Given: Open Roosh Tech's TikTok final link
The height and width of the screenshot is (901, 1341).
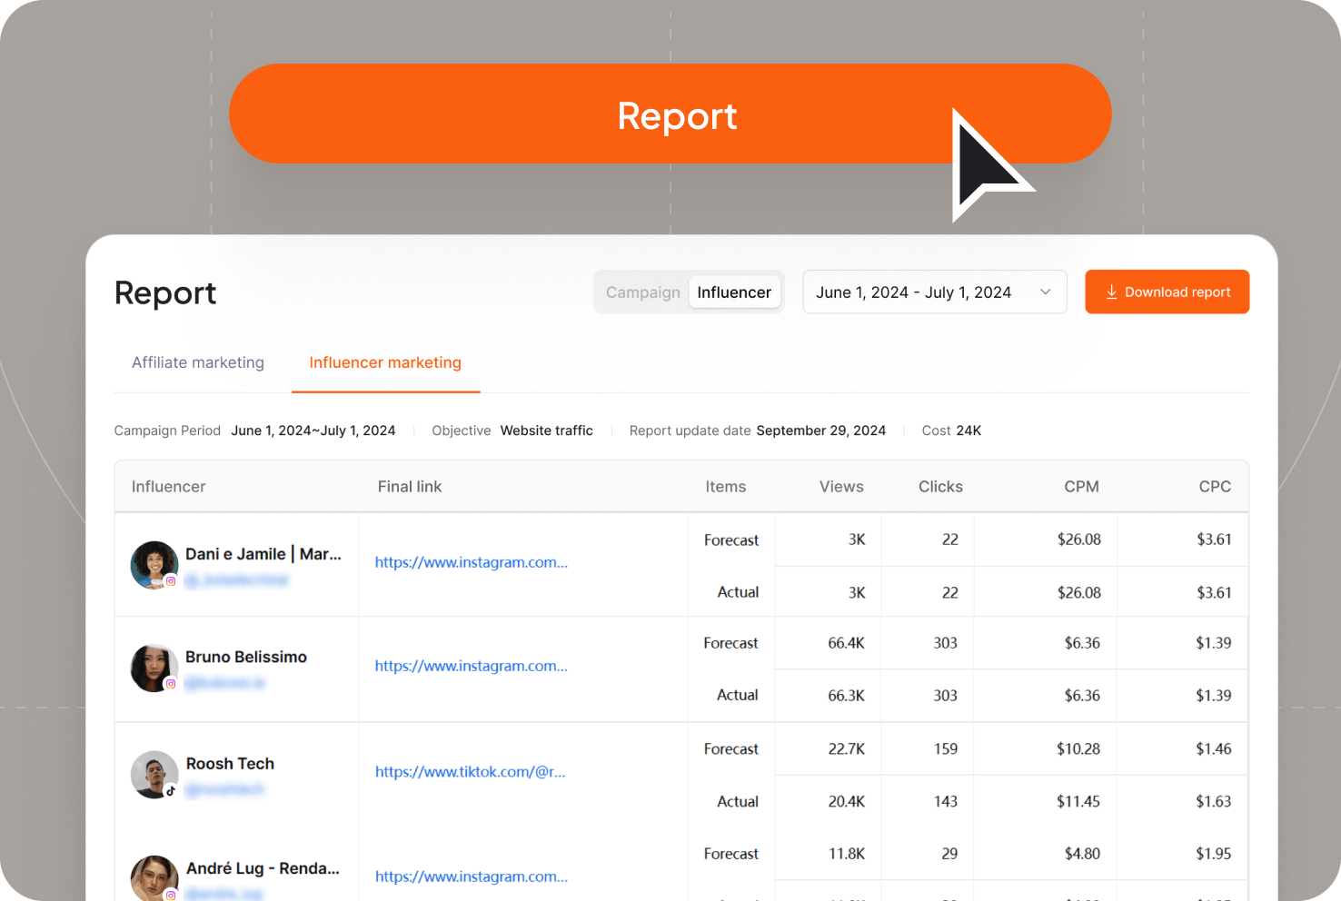Looking at the screenshot, I should [x=471, y=772].
